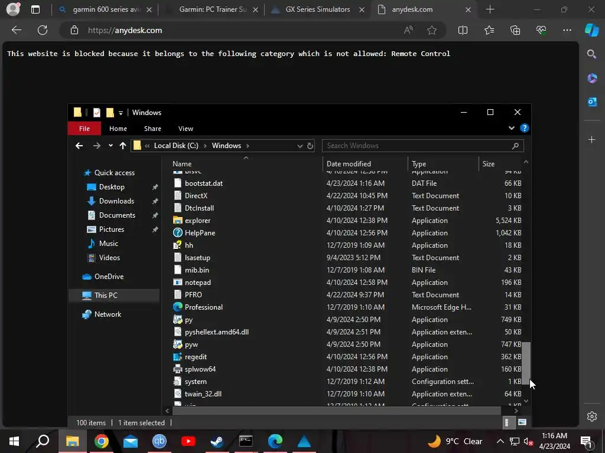Screen dimensions: 605x453
Task: Open Downloads in navigation pane
Action: [116, 201]
